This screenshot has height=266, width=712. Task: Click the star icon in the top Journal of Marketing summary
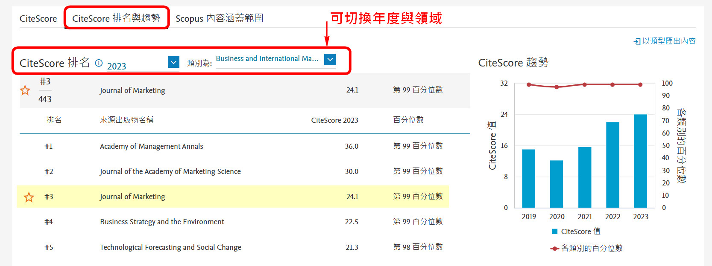(25, 90)
